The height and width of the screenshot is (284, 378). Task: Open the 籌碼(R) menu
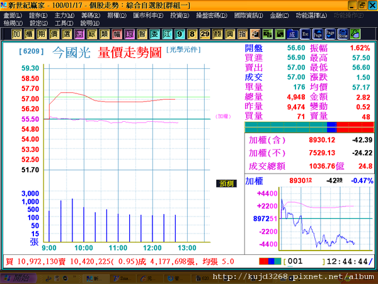coord(91,15)
